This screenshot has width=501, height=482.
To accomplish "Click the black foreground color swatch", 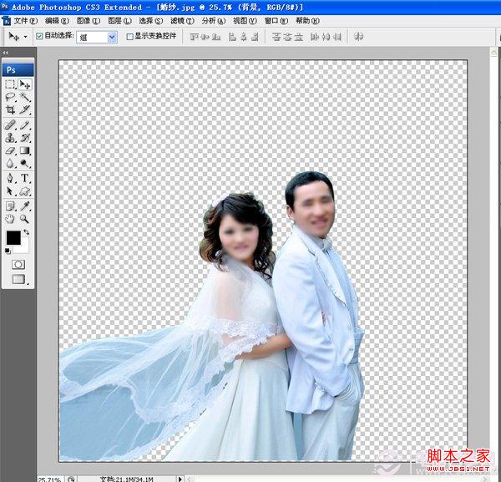I will [13, 238].
